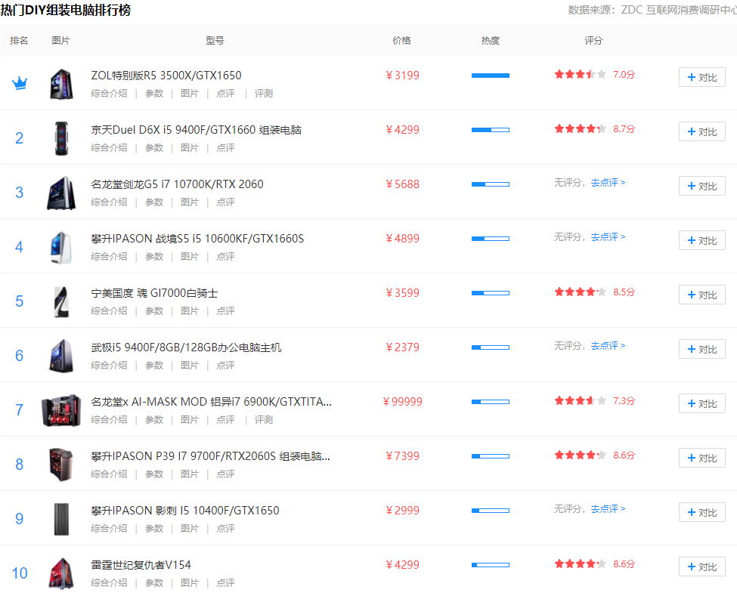The height and width of the screenshot is (599, 737).
Task: Open 点评 for 攀升IPASON 战境S5
Action: 225,257
